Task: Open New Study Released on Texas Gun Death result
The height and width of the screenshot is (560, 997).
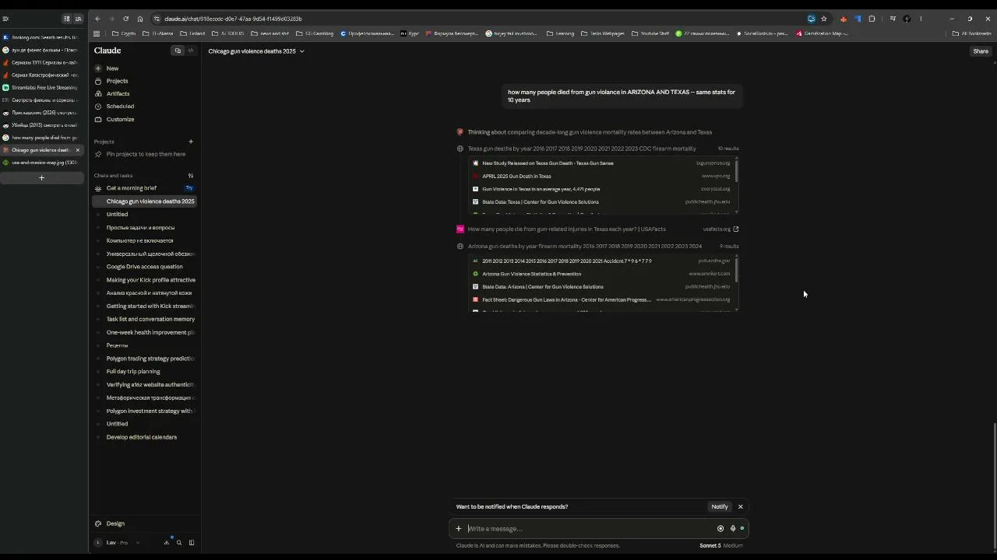Action: coord(548,163)
